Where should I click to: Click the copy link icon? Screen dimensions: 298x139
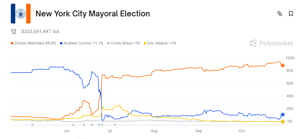click(x=280, y=14)
